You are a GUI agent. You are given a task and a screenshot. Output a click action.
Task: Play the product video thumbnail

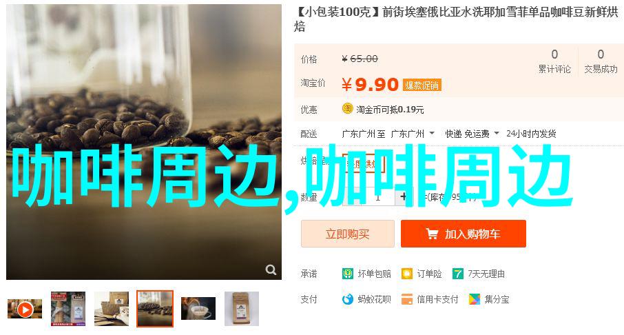(25, 309)
